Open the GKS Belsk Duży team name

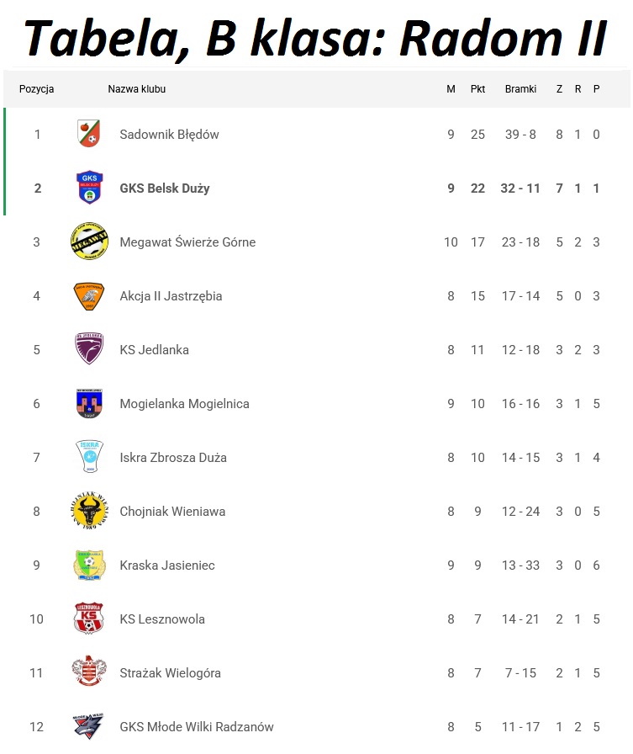pyautogui.click(x=165, y=188)
